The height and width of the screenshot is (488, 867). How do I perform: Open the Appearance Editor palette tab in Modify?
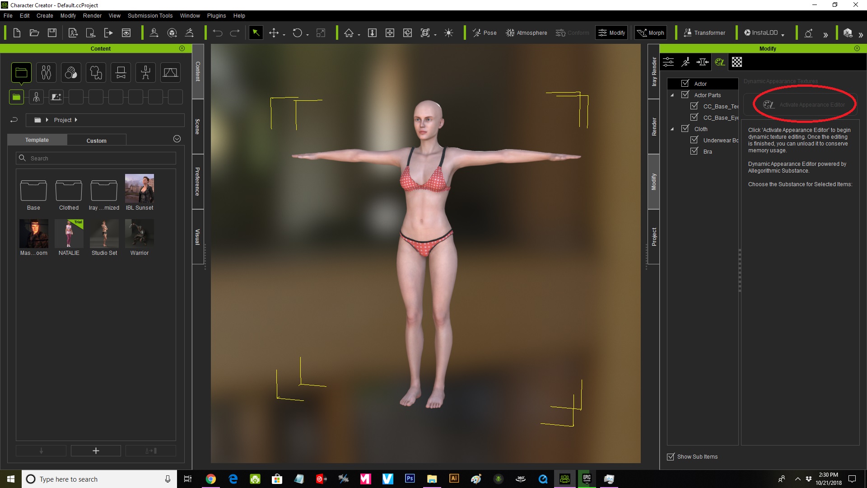click(x=720, y=62)
